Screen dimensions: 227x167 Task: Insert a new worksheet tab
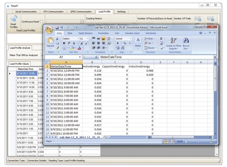(x=106, y=137)
